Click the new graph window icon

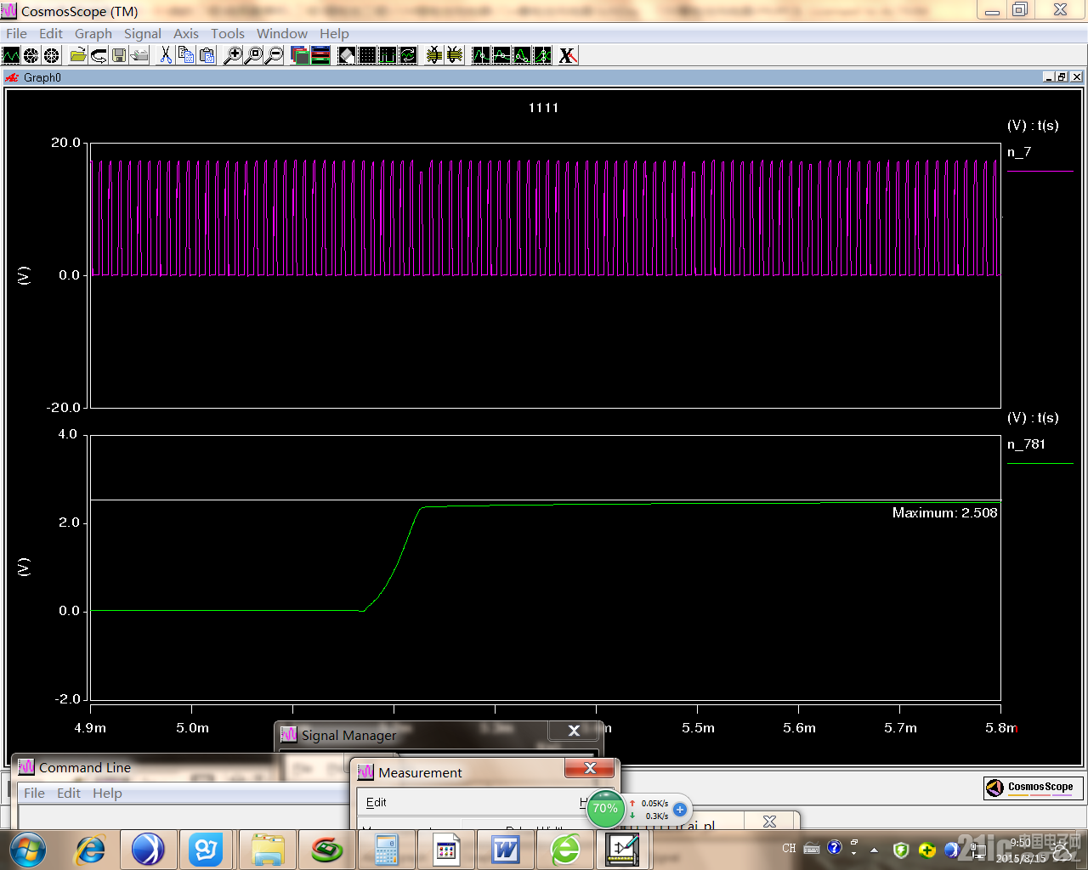coord(11,55)
